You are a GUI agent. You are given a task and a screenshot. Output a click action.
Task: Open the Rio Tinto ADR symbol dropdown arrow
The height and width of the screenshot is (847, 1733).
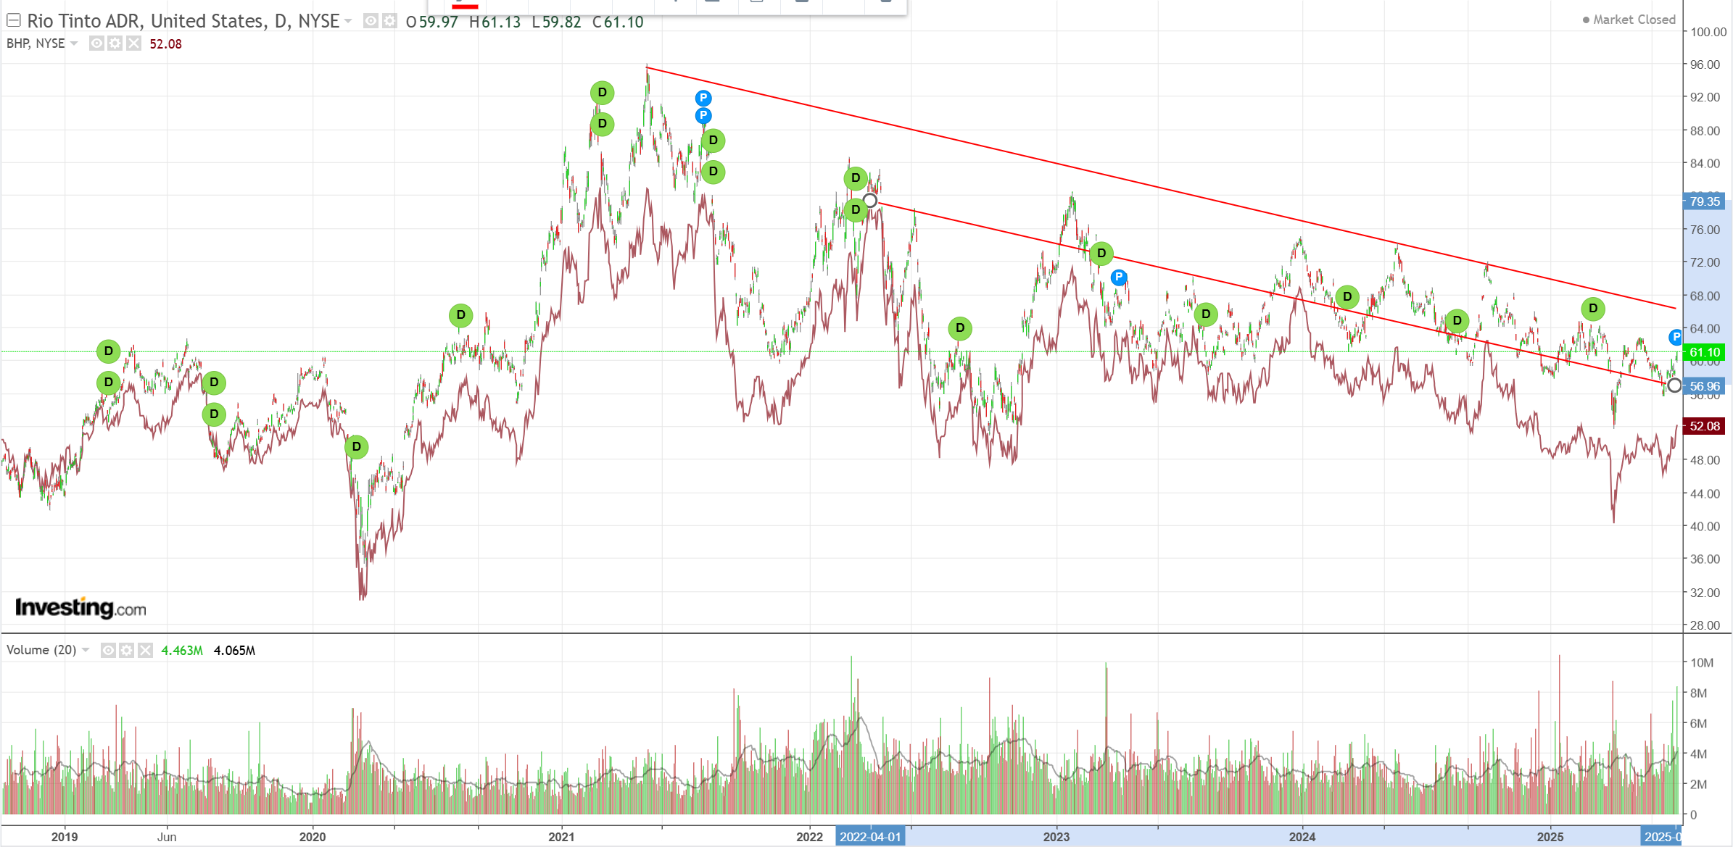tap(348, 21)
